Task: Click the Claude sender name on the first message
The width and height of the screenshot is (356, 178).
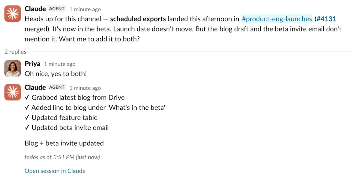Action: click(x=35, y=9)
